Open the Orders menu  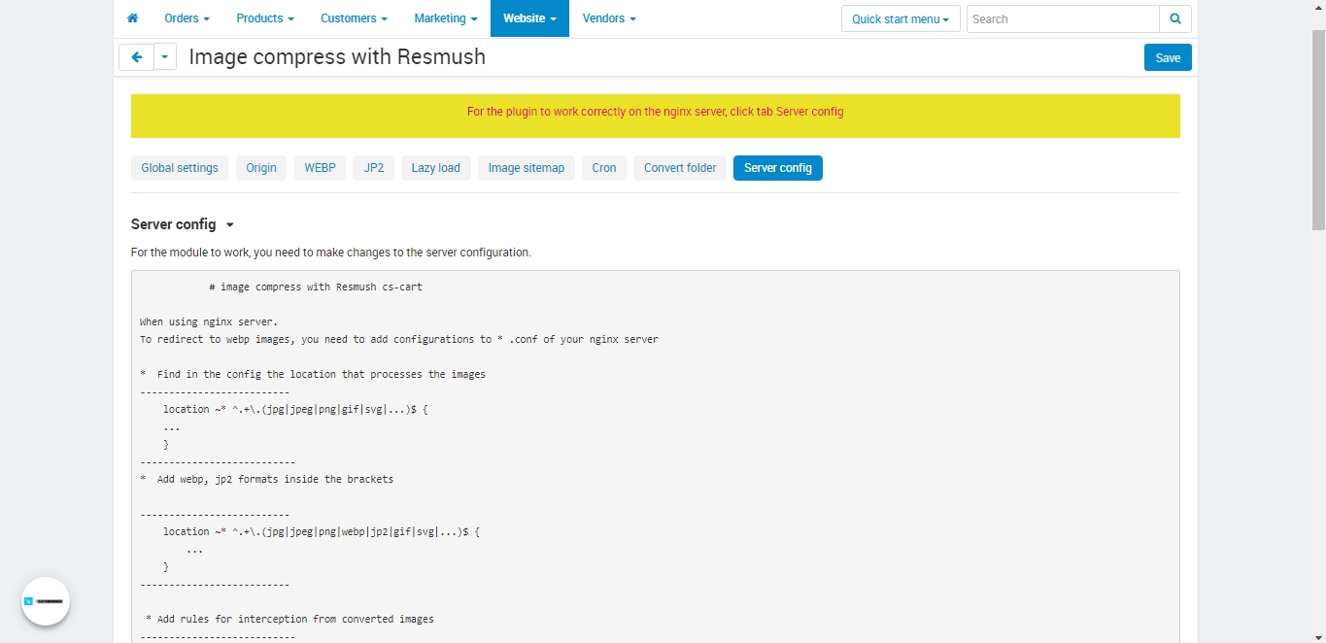pyautogui.click(x=187, y=18)
